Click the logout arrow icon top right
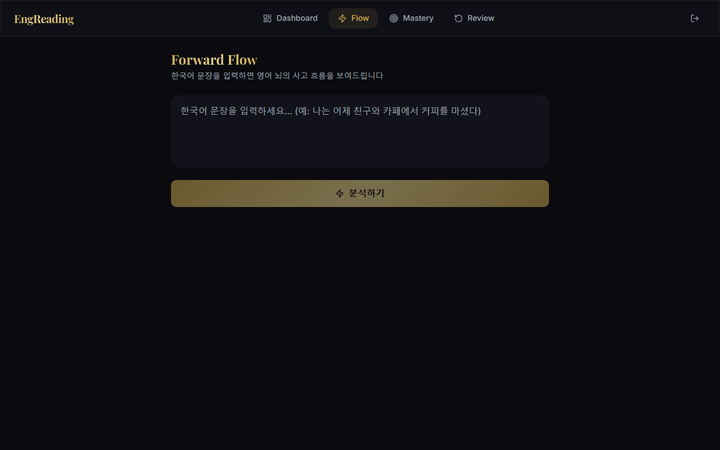Image resolution: width=720 pixels, height=450 pixels. [x=695, y=18]
